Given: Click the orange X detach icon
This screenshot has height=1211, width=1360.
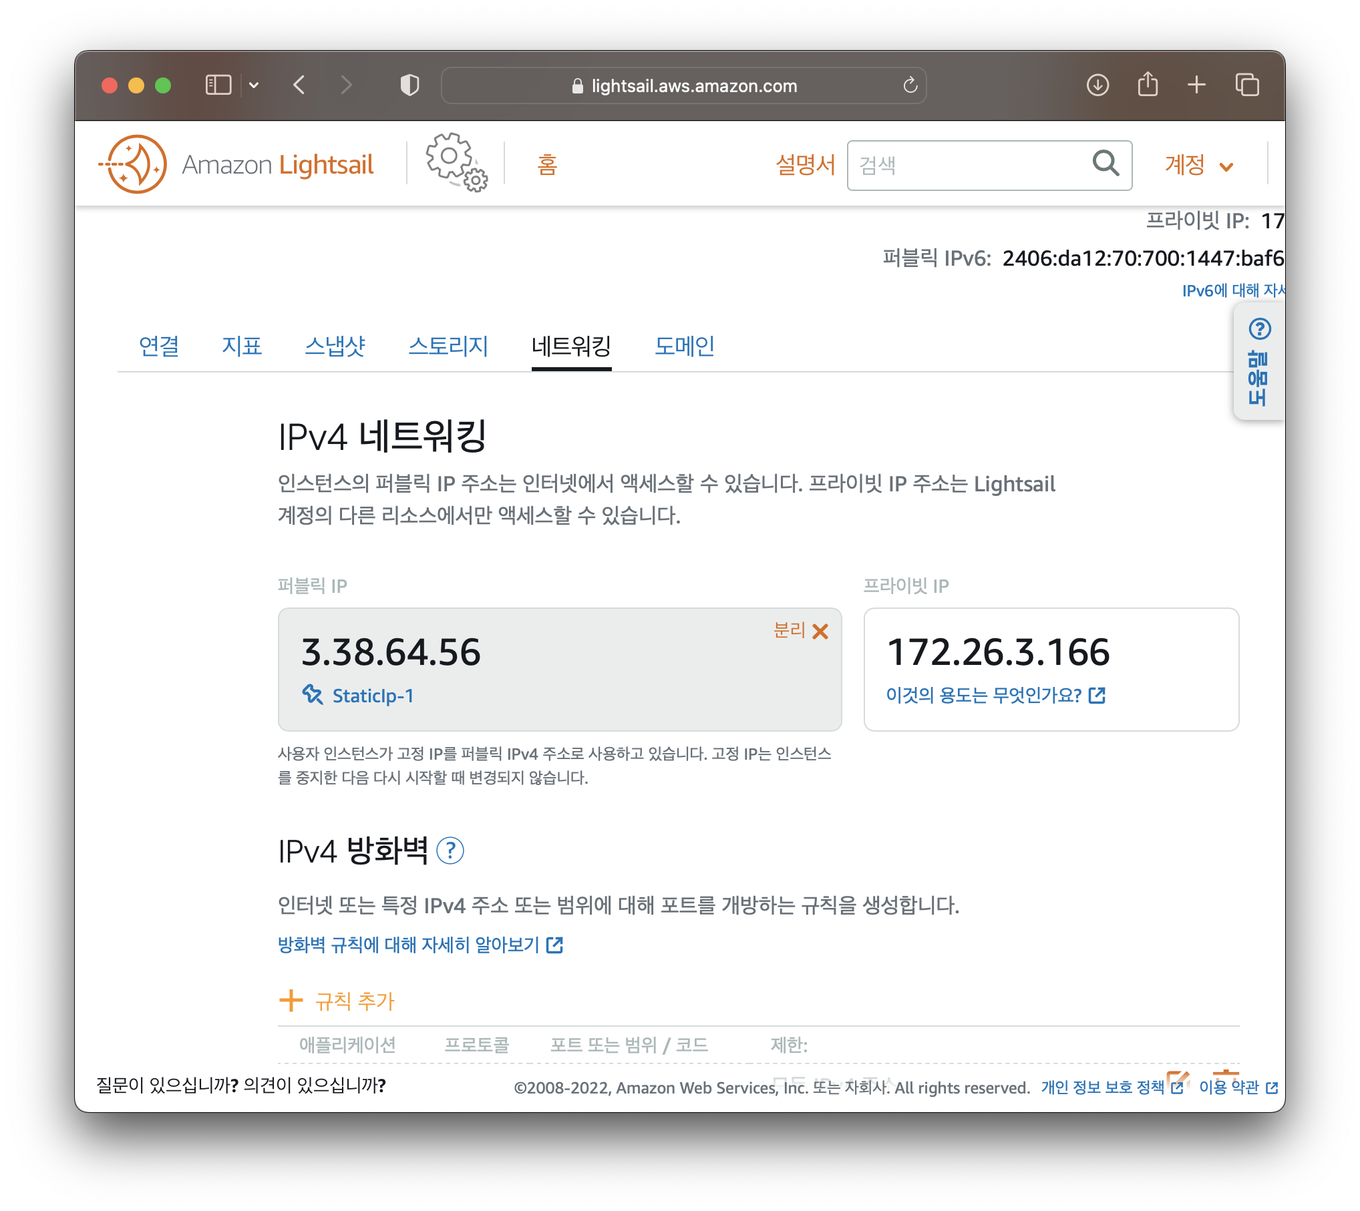Looking at the screenshot, I should 820,631.
